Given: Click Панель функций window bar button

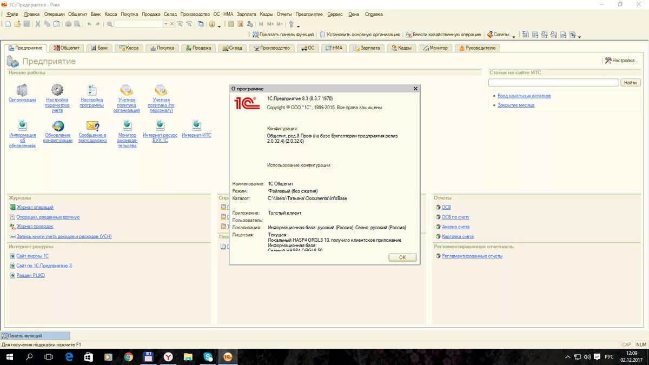Looking at the screenshot, I should [x=36, y=336].
